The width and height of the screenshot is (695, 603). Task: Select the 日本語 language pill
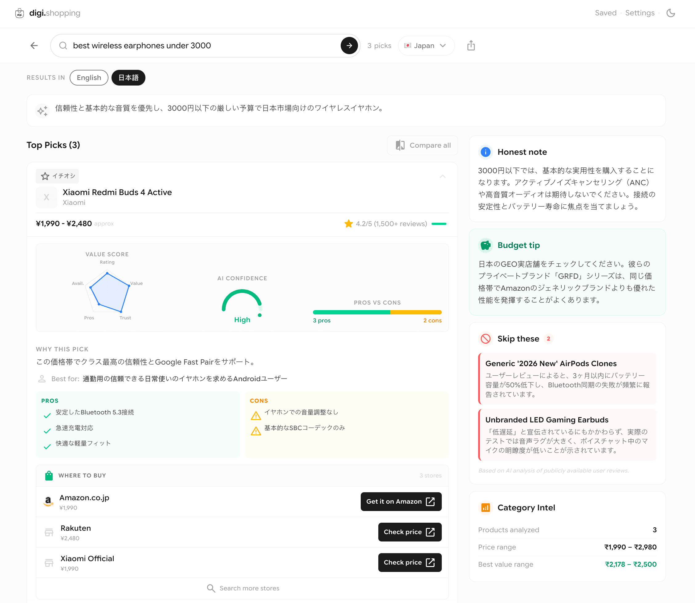pyautogui.click(x=128, y=78)
